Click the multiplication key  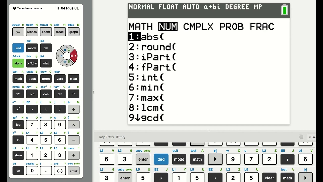[x=74, y=125]
